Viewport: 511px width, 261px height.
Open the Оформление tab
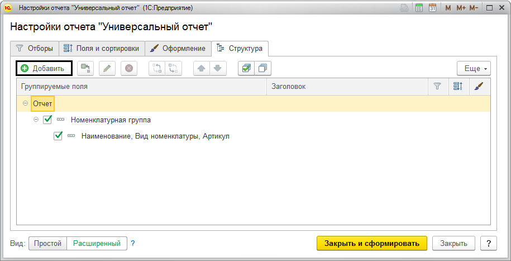[178, 49]
